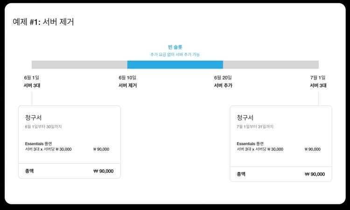The image size is (350, 210).
Task: Click the 추가 요금 없이 서버 추가 가능 caption
Action: click(175, 55)
